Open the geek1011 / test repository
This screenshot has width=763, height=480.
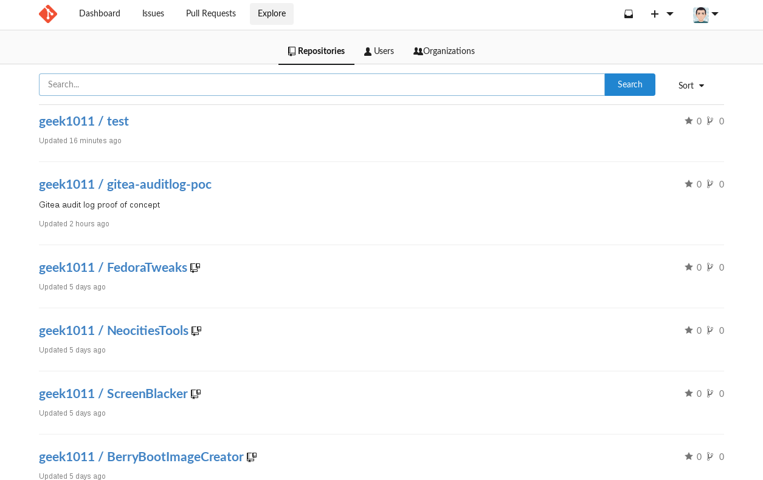(84, 121)
